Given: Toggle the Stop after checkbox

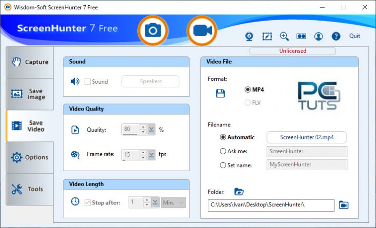Looking at the screenshot, I should 87,203.
